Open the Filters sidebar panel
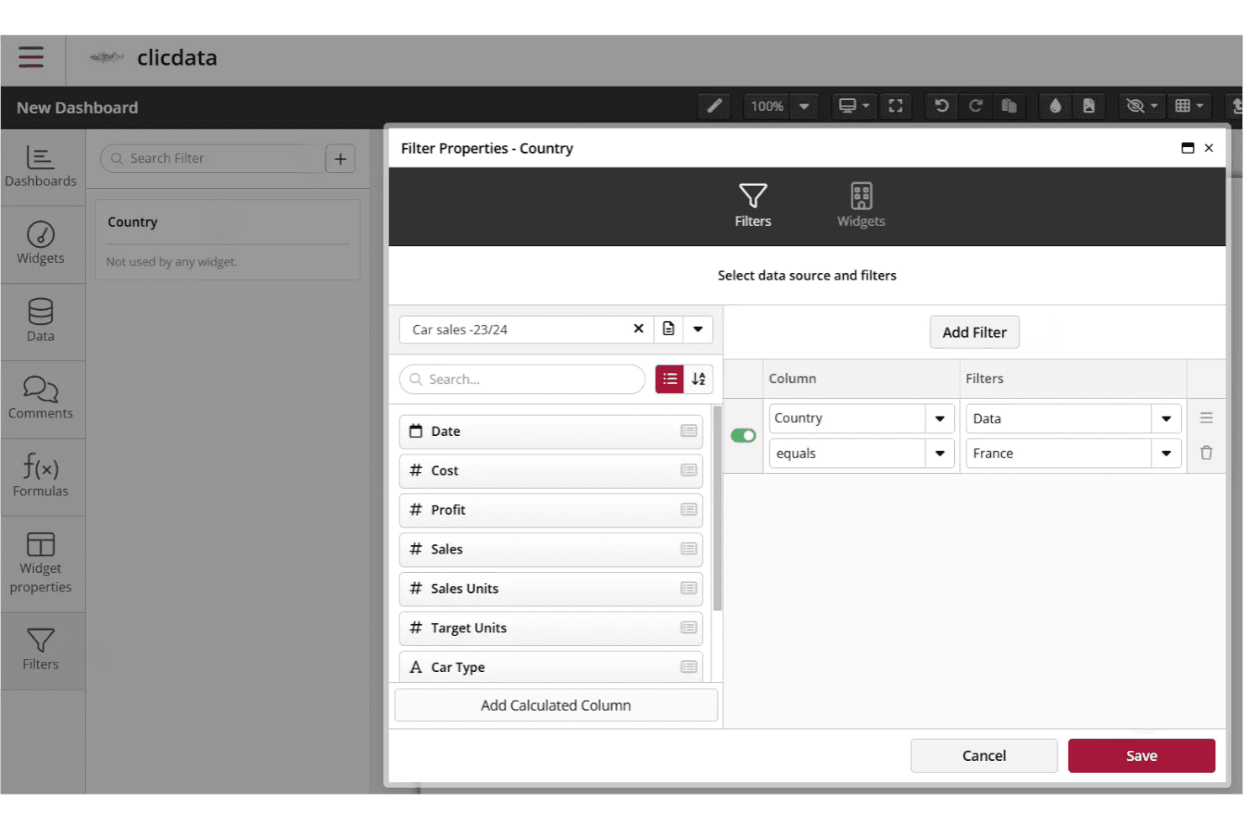 (x=40, y=650)
